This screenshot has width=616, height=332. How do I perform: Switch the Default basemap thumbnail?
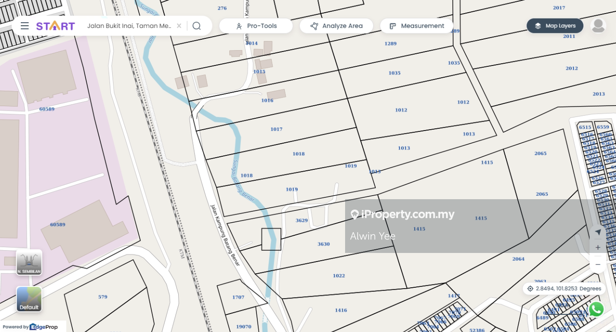(x=29, y=299)
